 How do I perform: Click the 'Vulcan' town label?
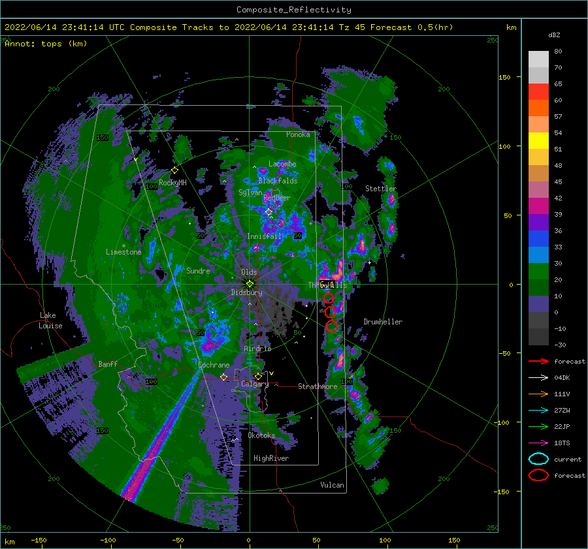click(332, 484)
